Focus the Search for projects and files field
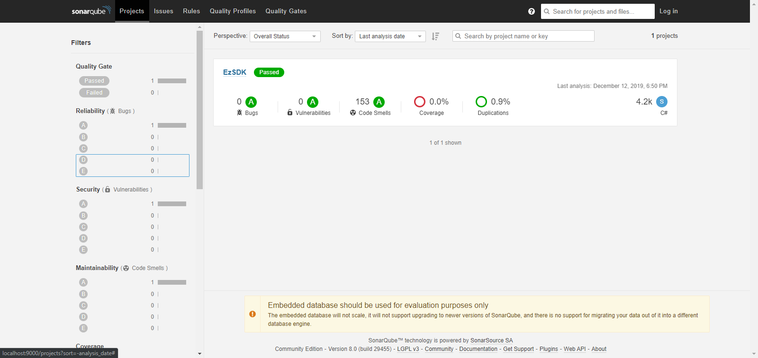Image resolution: width=758 pixels, height=358 pixels. coord(598,11)
